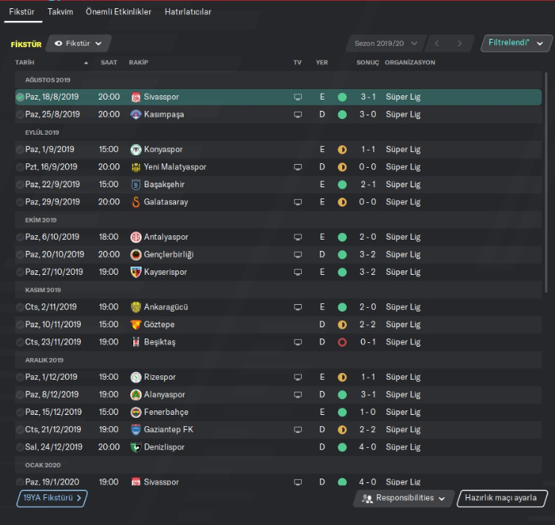Click the Hazırlık maçı ayarla button
This screenshot has height=525, width=555.
(x=501, y=498)
